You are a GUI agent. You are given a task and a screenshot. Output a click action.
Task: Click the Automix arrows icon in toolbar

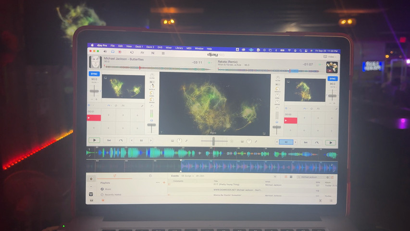(132, 52)
